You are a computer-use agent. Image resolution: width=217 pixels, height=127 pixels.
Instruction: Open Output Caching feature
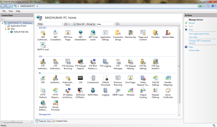143,93
